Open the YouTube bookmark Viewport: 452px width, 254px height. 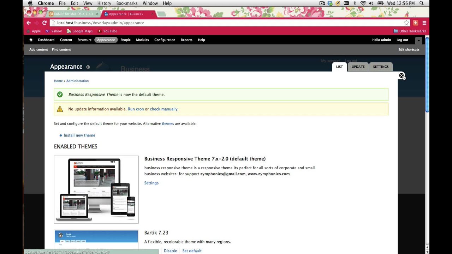tap(107, 31)
